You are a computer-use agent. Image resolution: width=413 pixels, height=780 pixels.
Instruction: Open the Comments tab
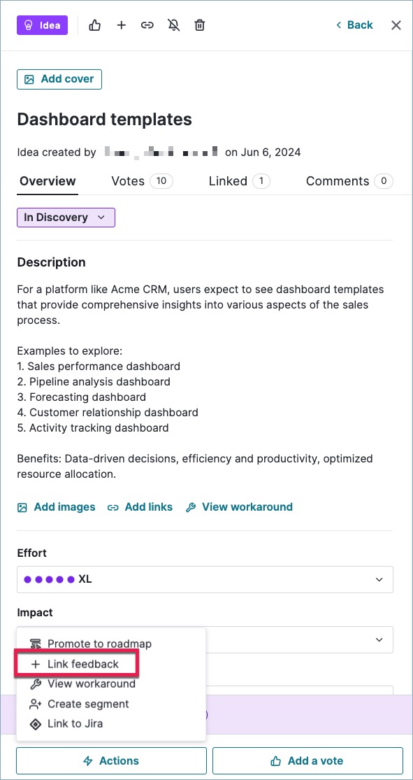[x=349, y=181]
